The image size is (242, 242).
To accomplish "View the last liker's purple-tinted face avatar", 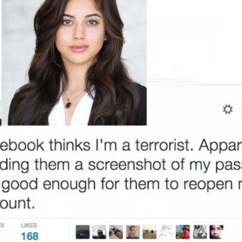I will coord(216,232).
